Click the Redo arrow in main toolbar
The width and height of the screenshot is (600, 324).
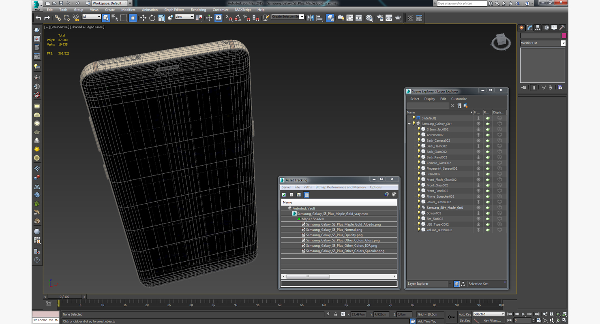click(47, 18)
